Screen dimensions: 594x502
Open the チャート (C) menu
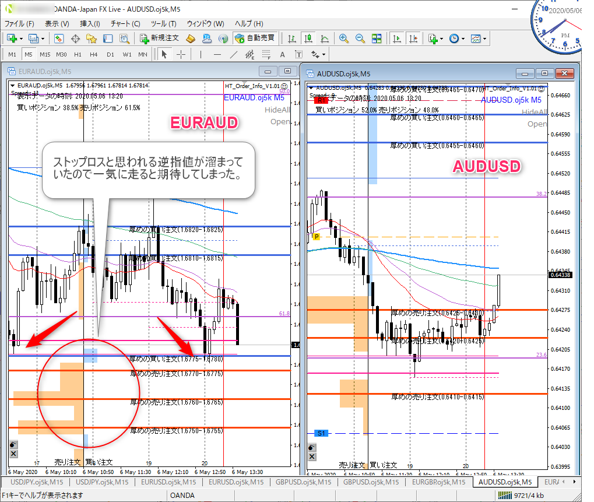click(125, 24)
